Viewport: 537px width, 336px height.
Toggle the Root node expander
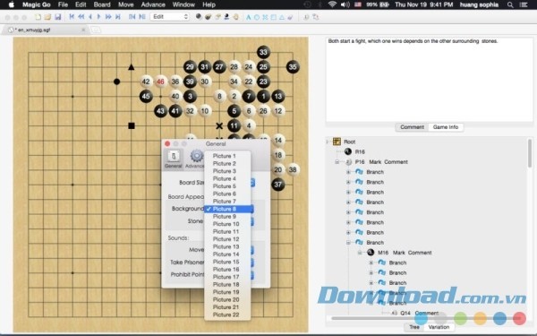pyautogui.click(x=328, y=142)
